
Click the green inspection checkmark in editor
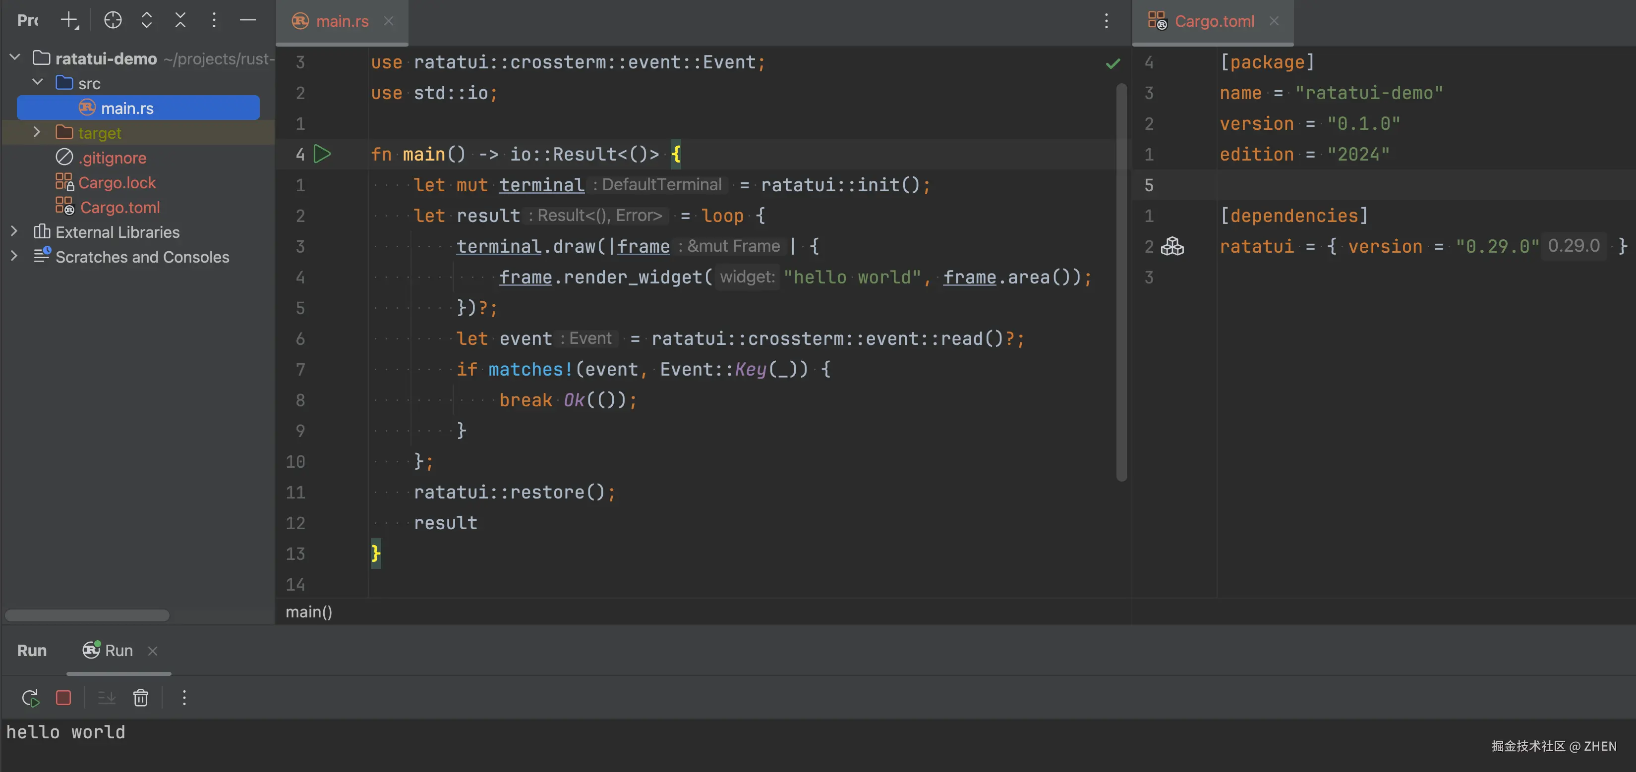click(x=1112, y=63)
